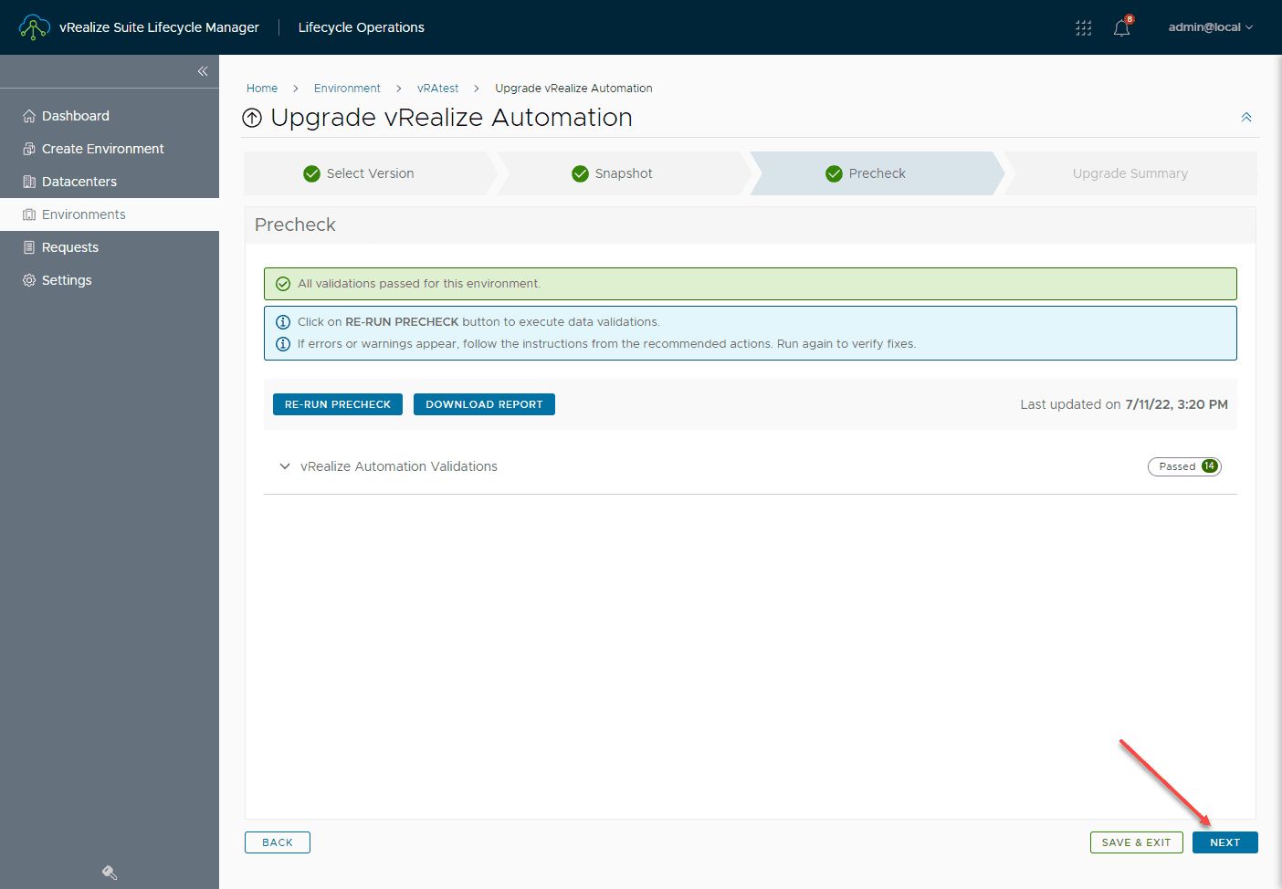This screenshot has height=889, width=1282.
Task: Switch to the Snapshot step
Action: [623, 173]
